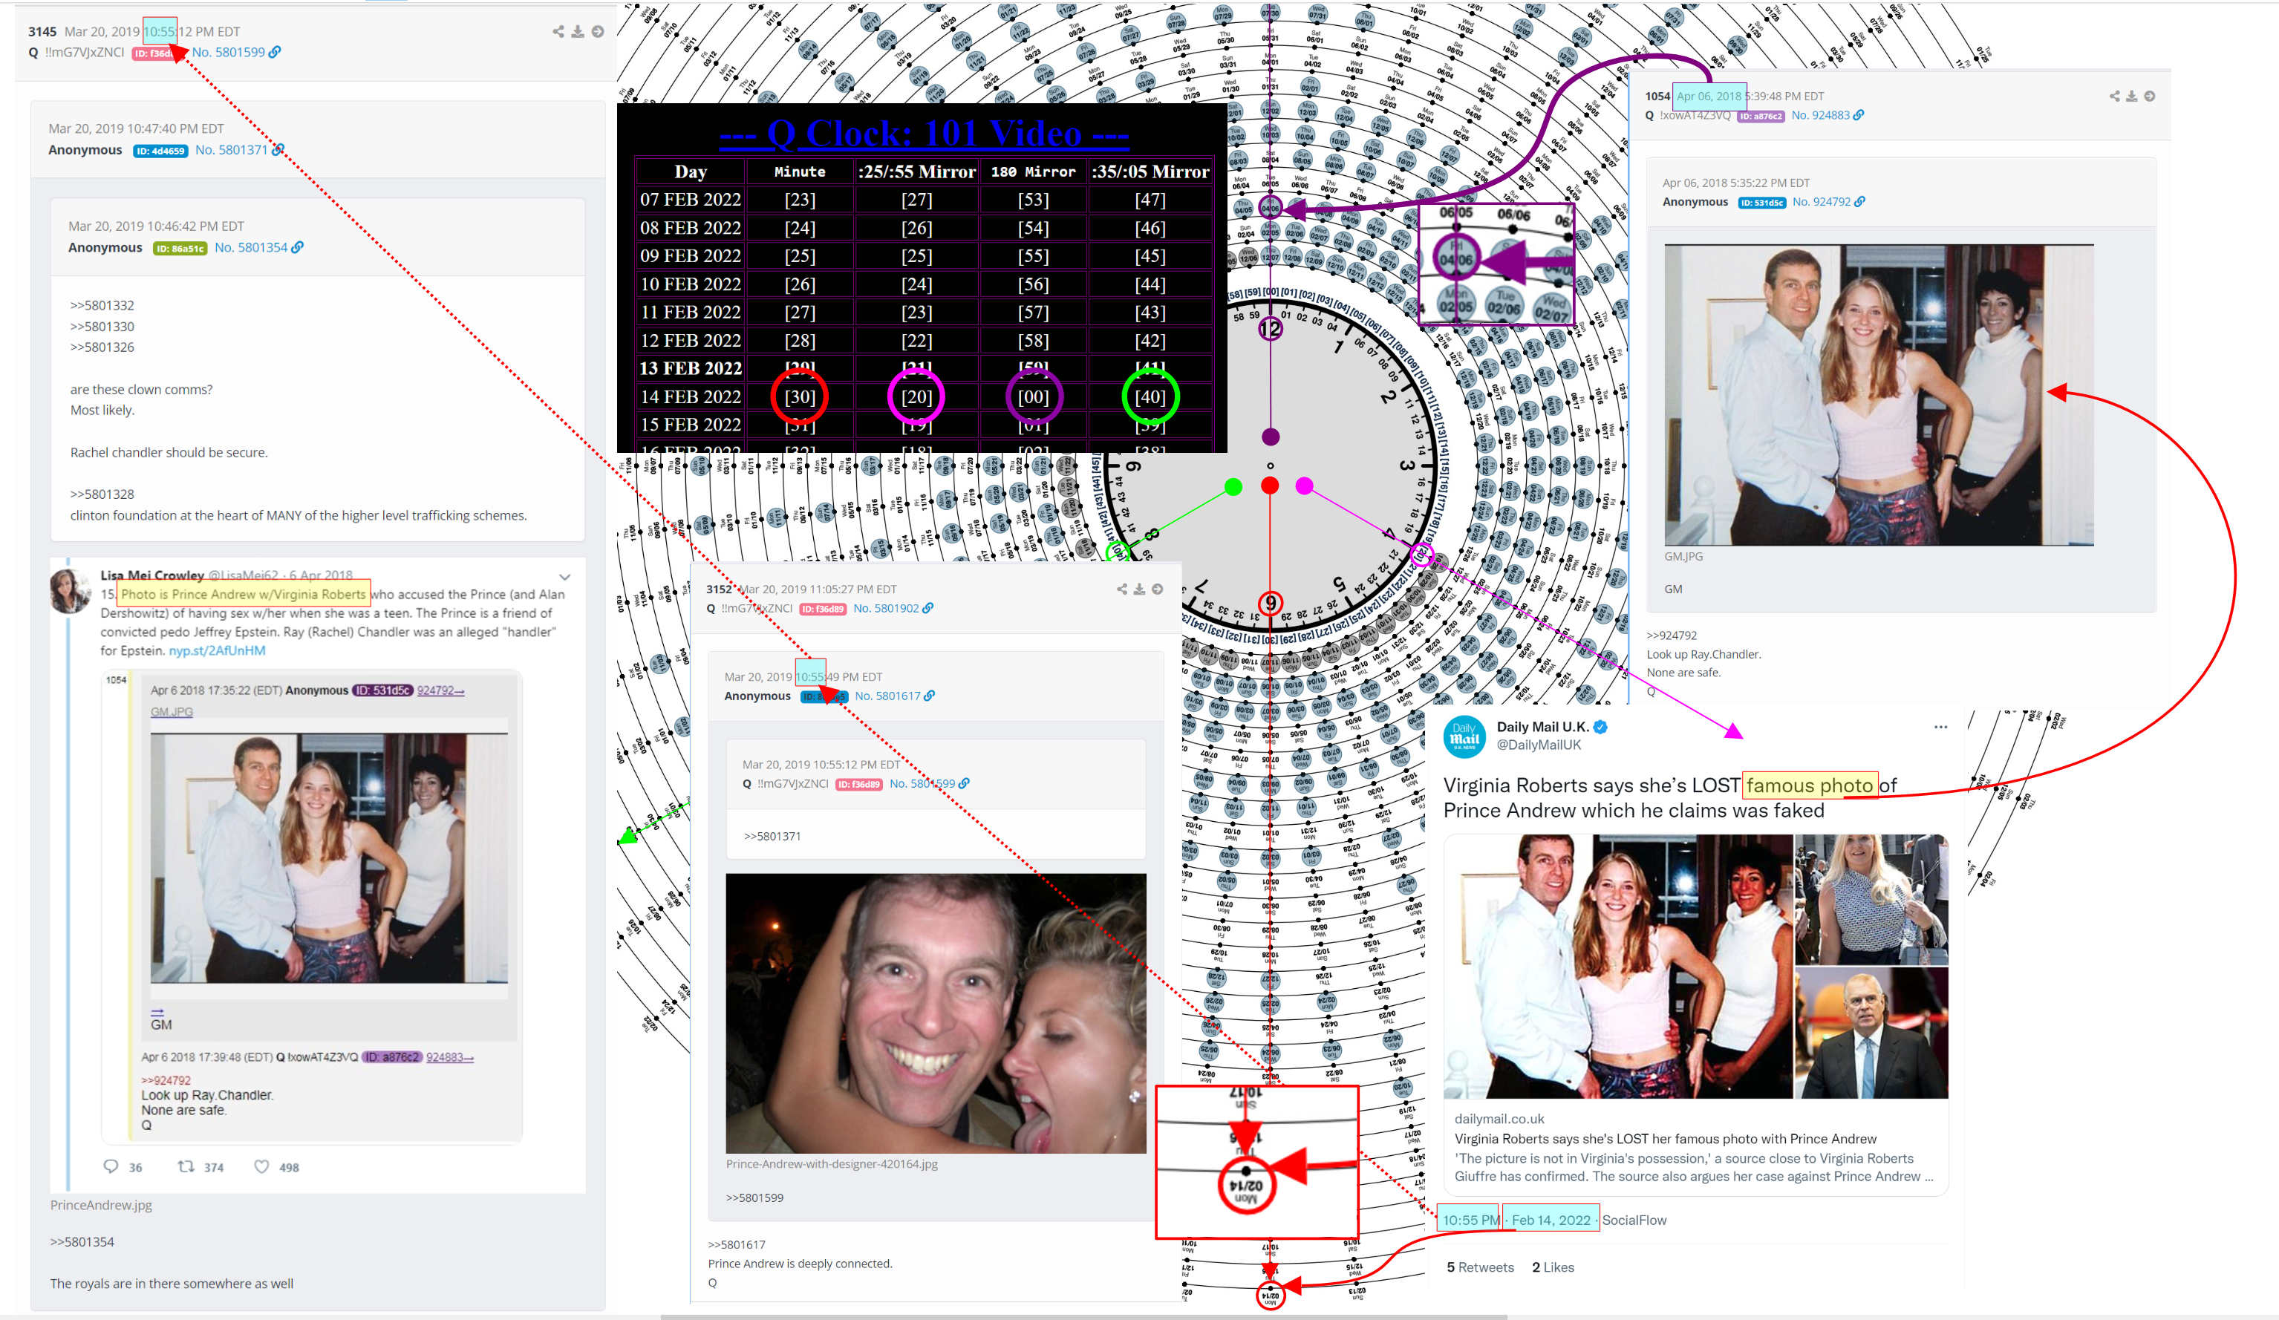Open post link No. 924883
Image resolution: width=2279 pixels, height=1320 pixels.
click(1821, 116)
